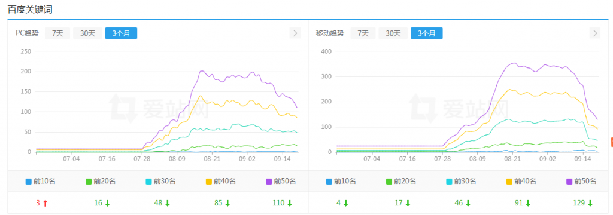Viewport: 613px width, 215px height.
Task: Click PC 前50名 value 110
Action: 278,203
